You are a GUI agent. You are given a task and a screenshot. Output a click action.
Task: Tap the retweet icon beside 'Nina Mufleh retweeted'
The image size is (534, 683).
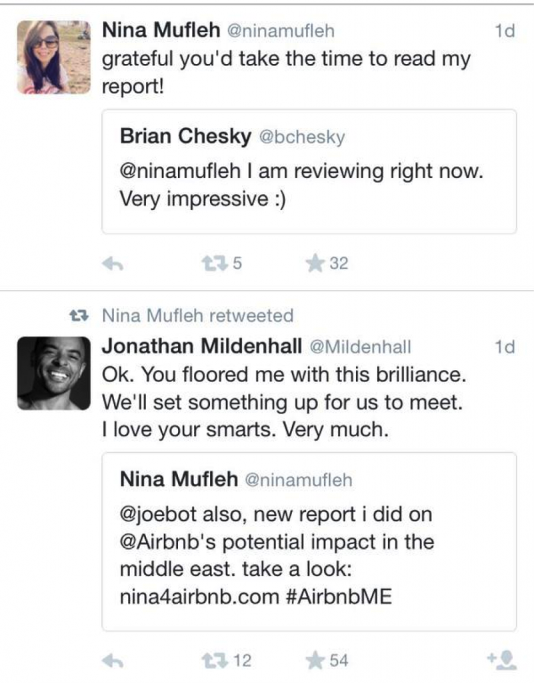tap(79, 315)
